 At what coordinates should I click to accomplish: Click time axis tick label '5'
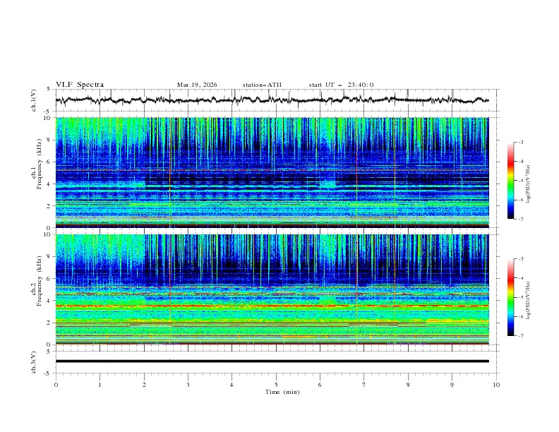pos(276,385)
